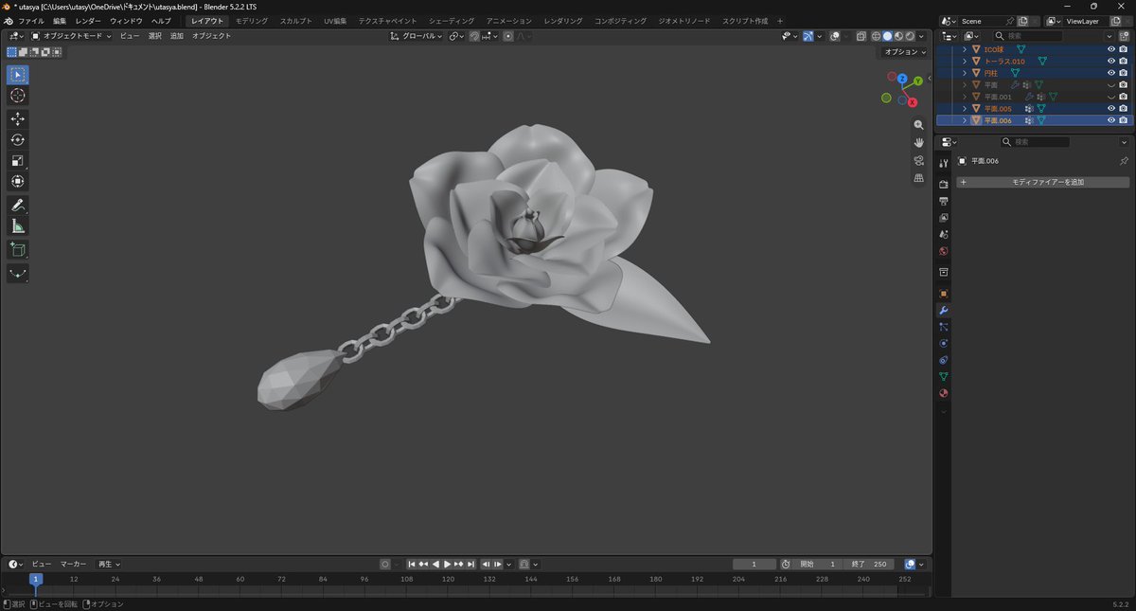The height and width of the screenshot is (611, 1136).
Task: Expand the ICO球 outliner row
Action: point(965,49)
